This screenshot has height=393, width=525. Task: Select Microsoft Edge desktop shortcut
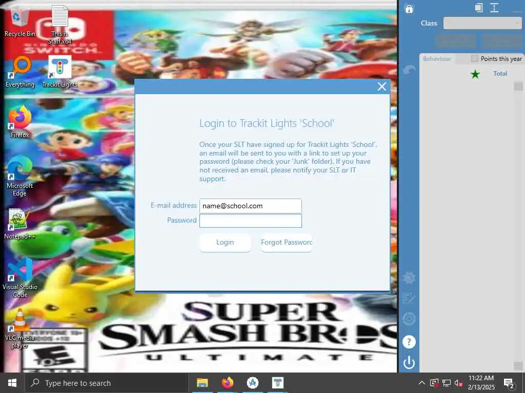tap(20, 177)
